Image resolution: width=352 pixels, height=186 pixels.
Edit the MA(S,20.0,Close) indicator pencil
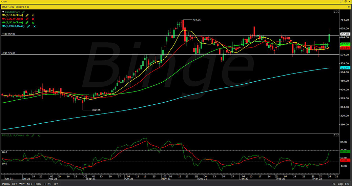(x=27, y=19)
